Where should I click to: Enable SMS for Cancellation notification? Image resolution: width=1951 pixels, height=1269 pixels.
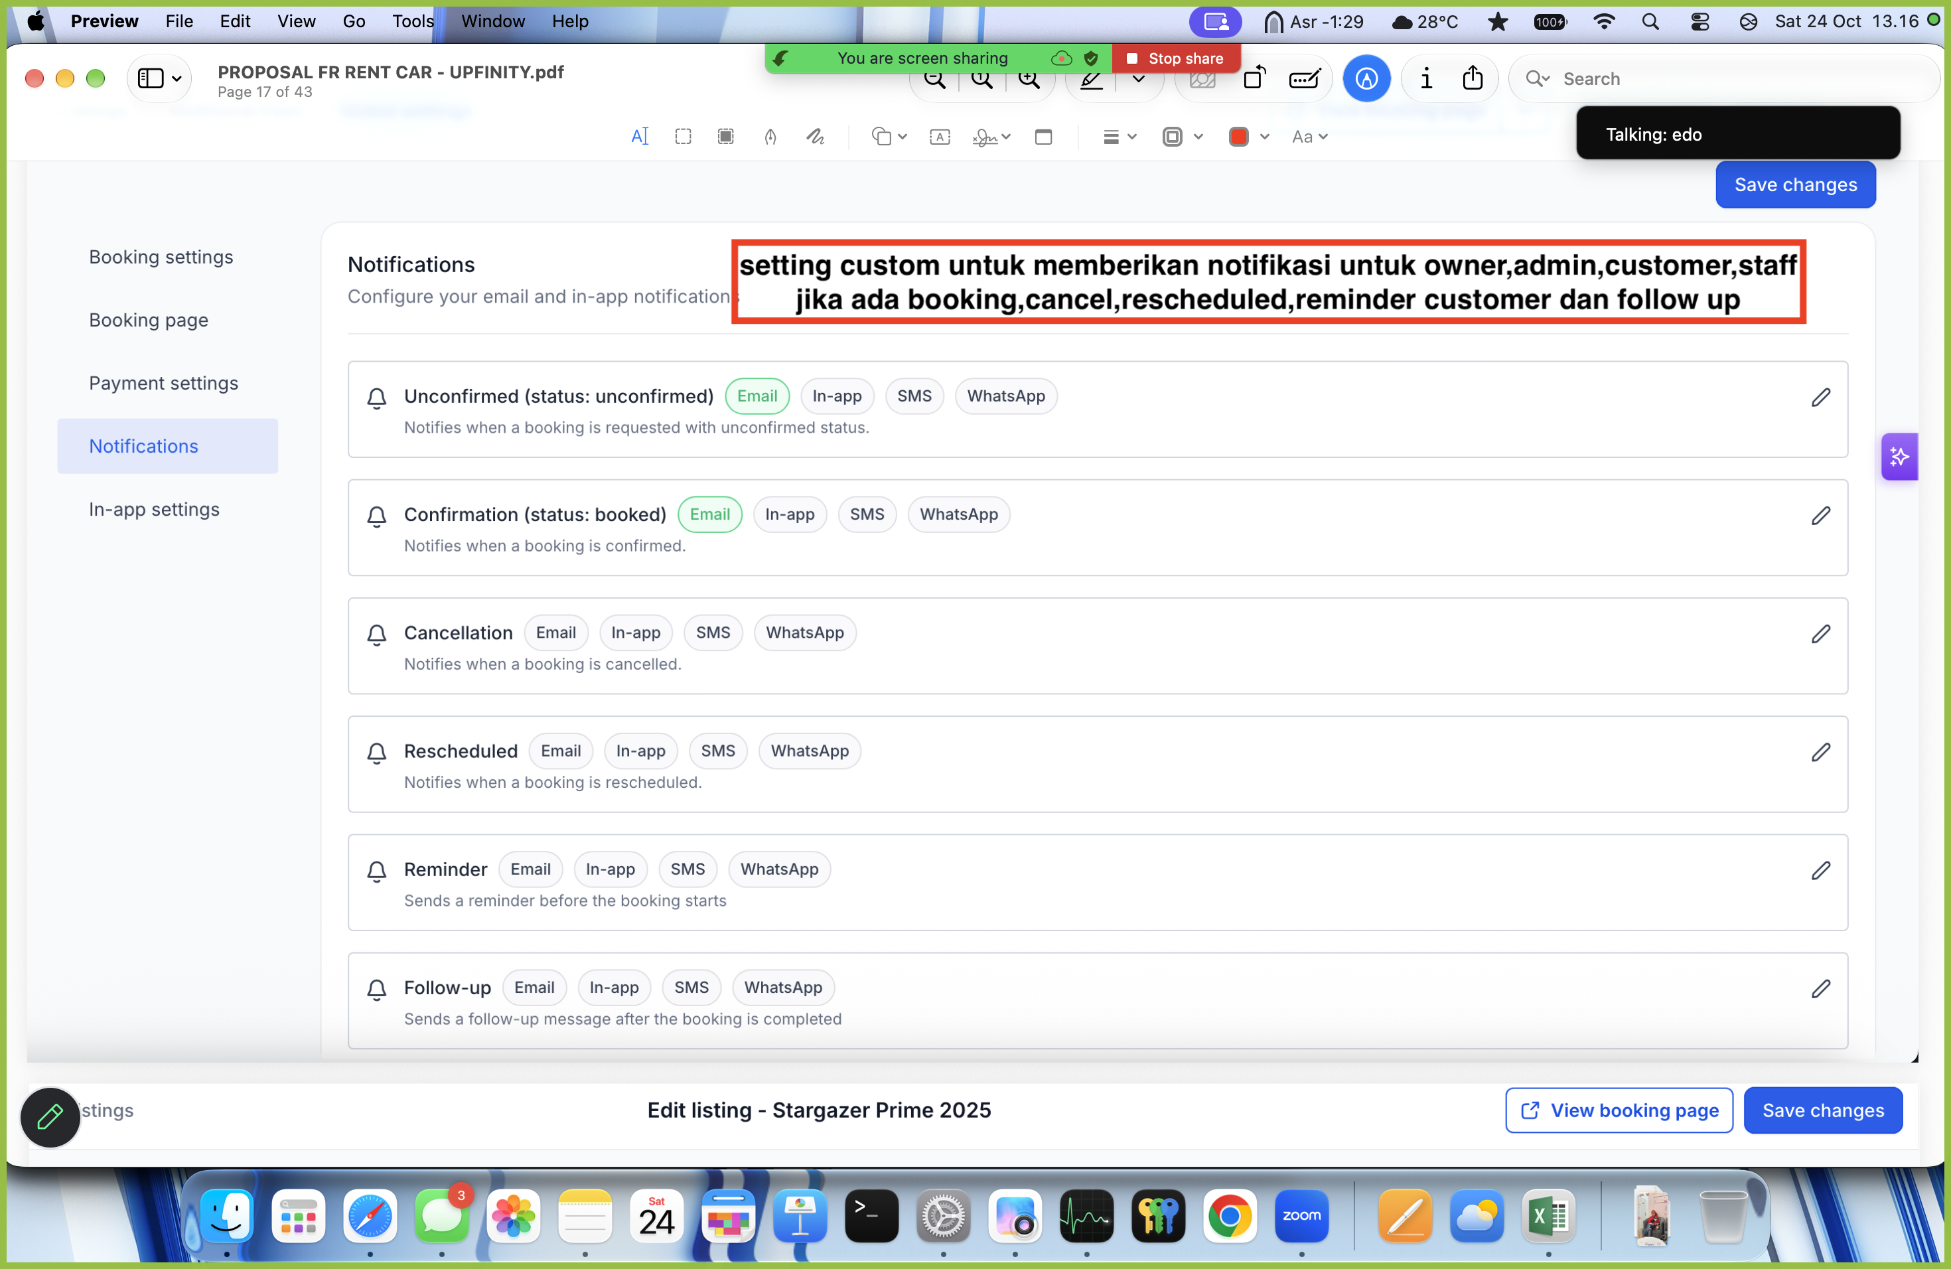pos(712,632)
